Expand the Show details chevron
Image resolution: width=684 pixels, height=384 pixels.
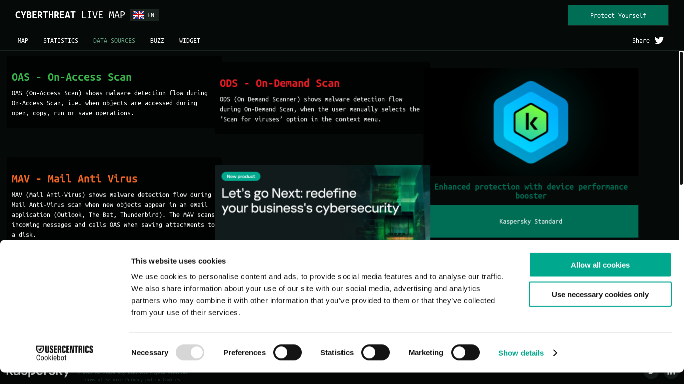(x=555, y=353)
